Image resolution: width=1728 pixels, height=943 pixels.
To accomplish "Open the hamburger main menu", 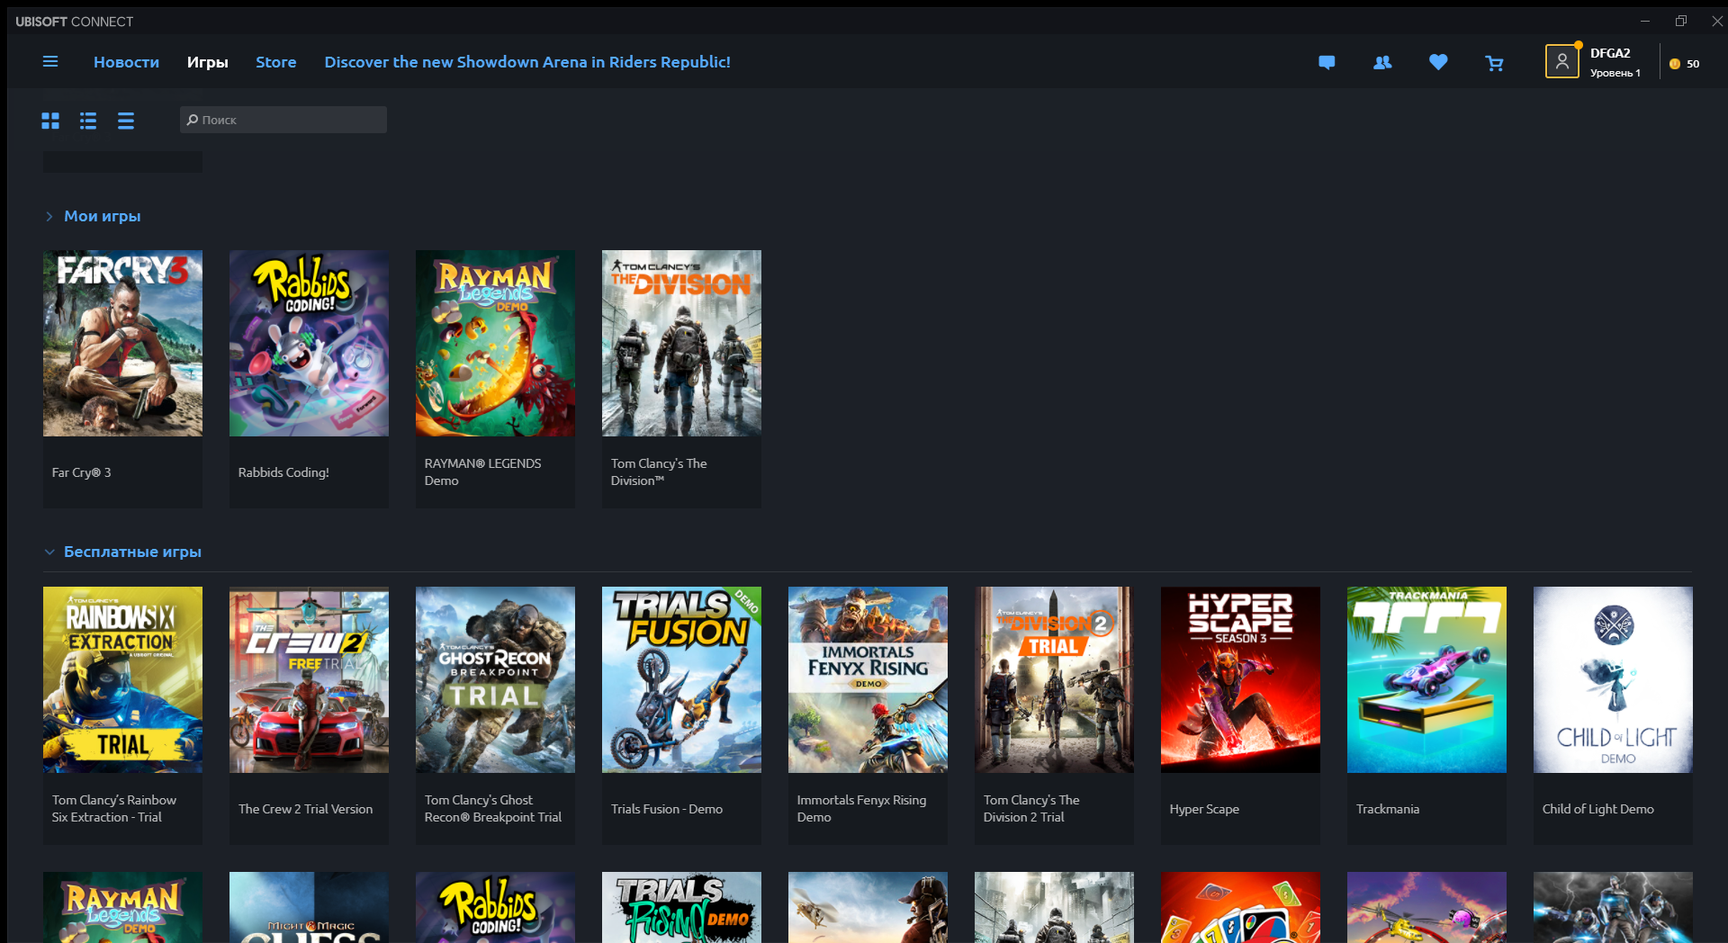I will [x=50, y=62].
